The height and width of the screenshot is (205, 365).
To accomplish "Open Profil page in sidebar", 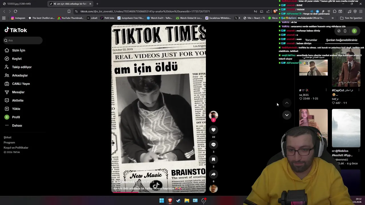I will (16, 117).
